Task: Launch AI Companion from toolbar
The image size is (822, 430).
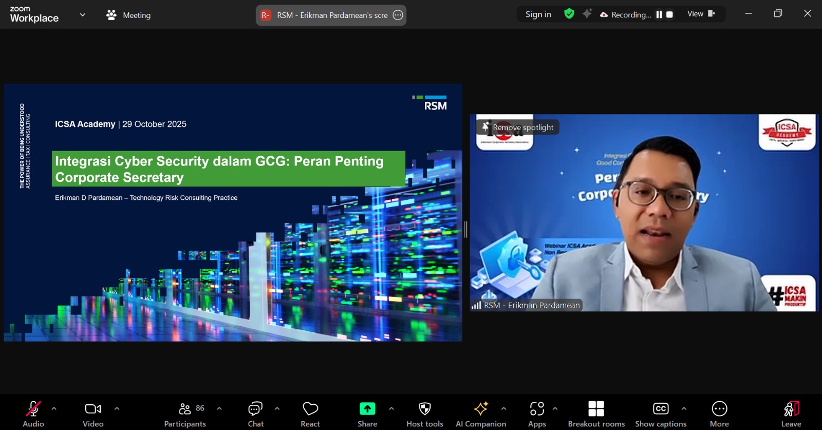Action: 481,414
